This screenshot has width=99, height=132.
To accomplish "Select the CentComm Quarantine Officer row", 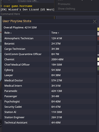I will 50,54.
